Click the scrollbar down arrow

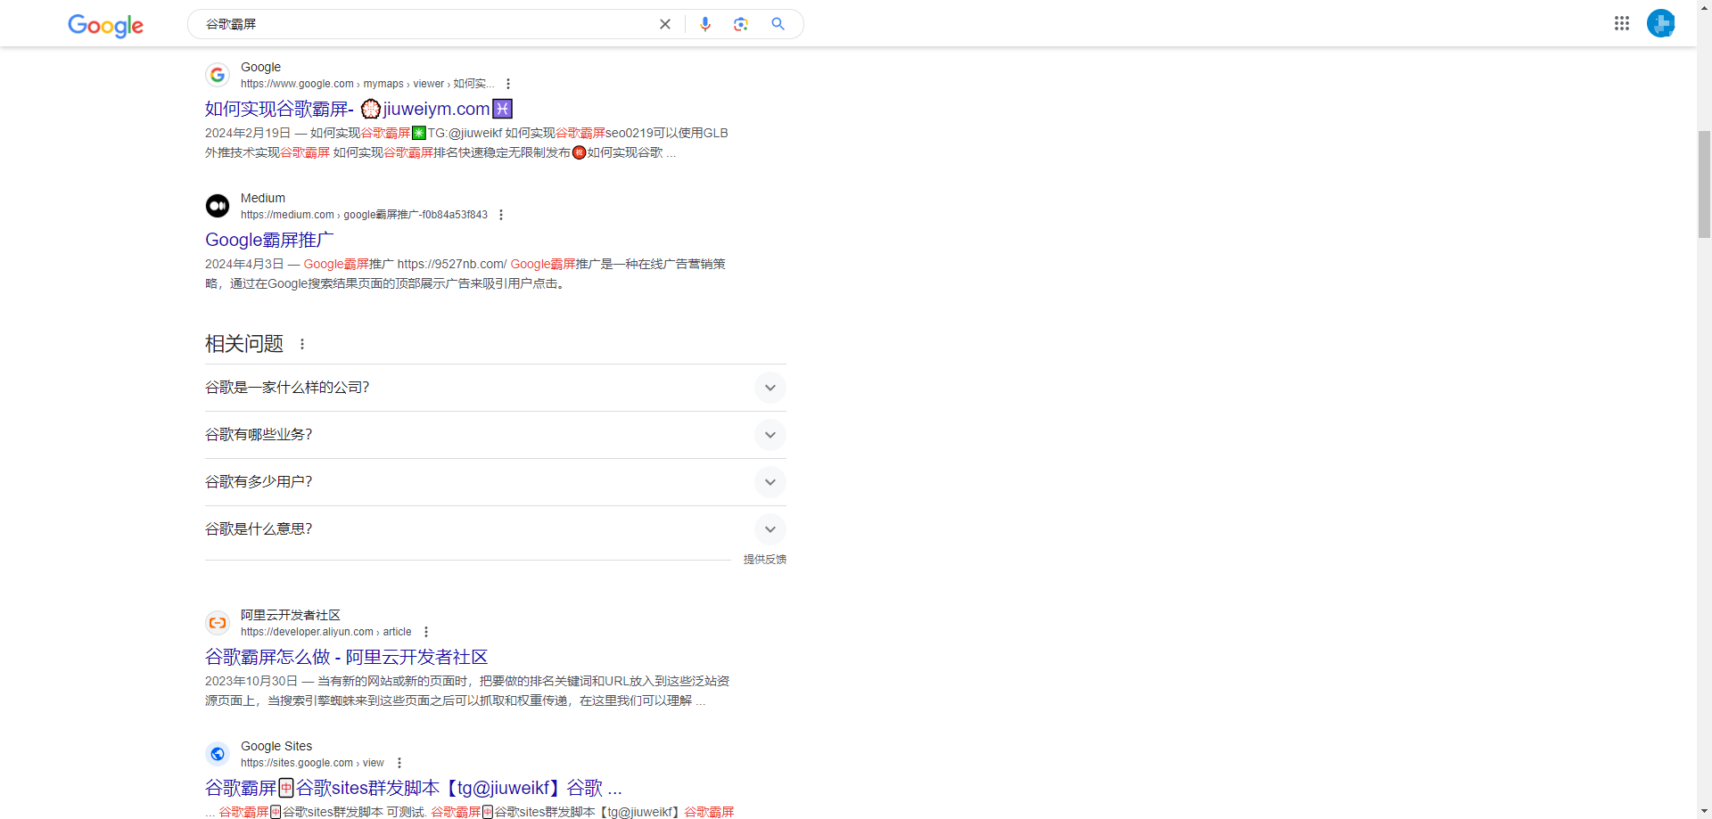(1704, 811)
